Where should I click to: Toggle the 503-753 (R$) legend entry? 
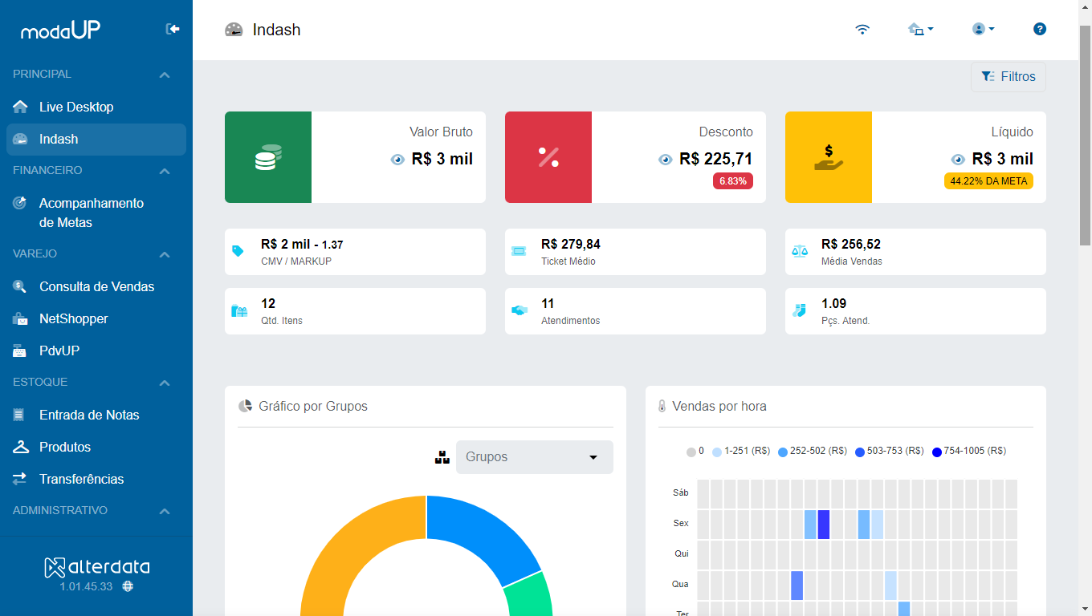point(890,452)
